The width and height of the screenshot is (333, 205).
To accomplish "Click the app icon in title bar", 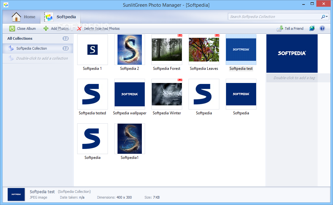I will coord(6,5).
